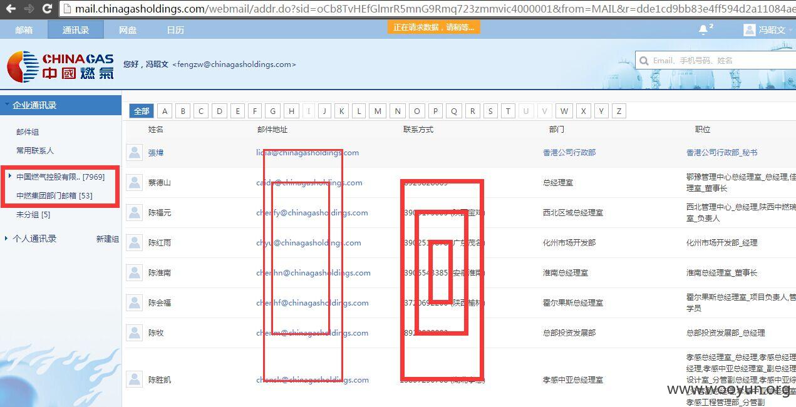Click the user avatar icon beside 冯昭文

[749, 29]
